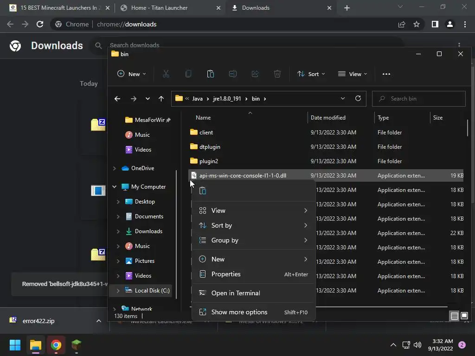Expand Local Disk (C:) tree node
The width and height of the screenshot is (475, 356).
click(x=118, y=291)
